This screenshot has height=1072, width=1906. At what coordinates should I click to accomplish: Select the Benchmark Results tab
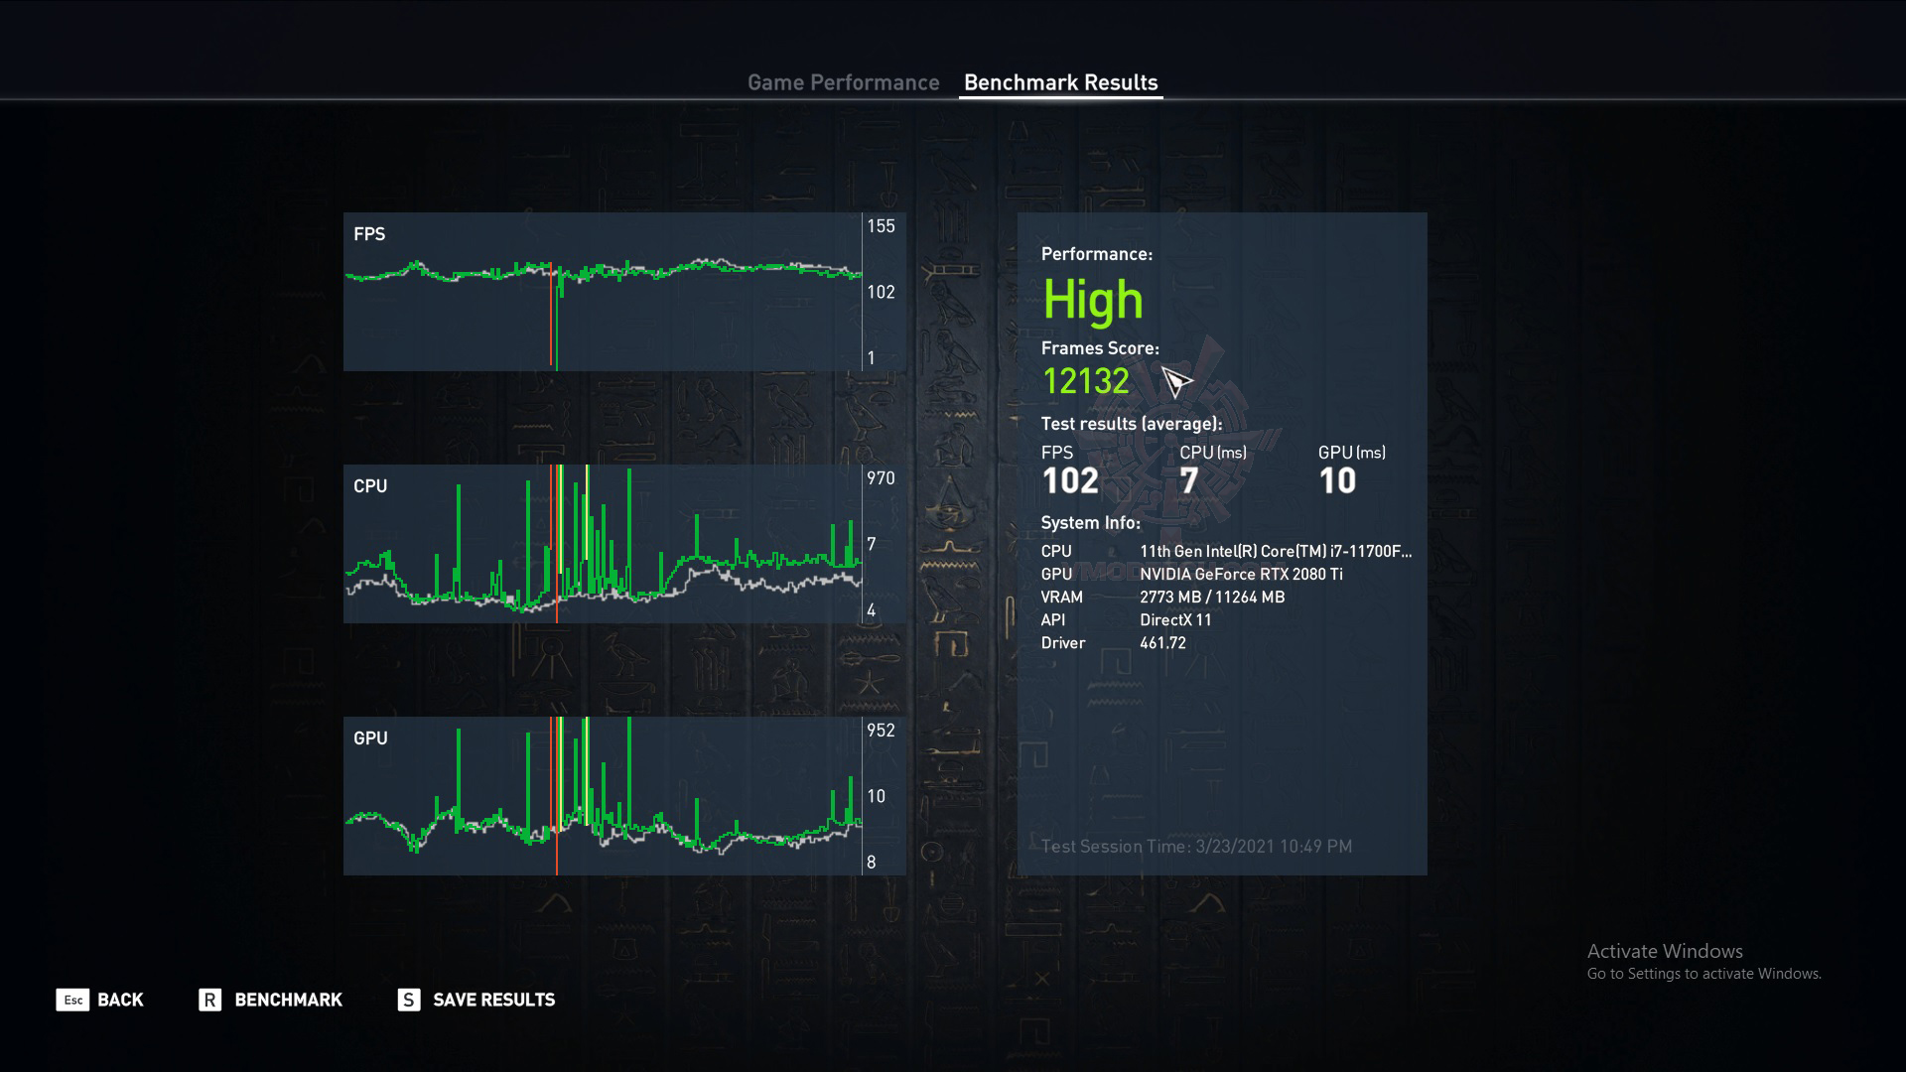(1060, 82)
